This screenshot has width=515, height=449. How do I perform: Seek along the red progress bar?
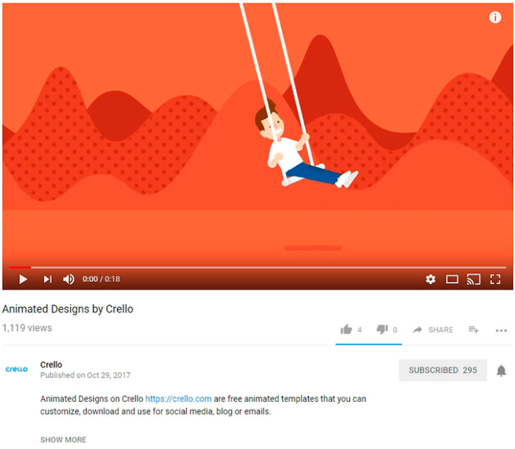(257, 267)
